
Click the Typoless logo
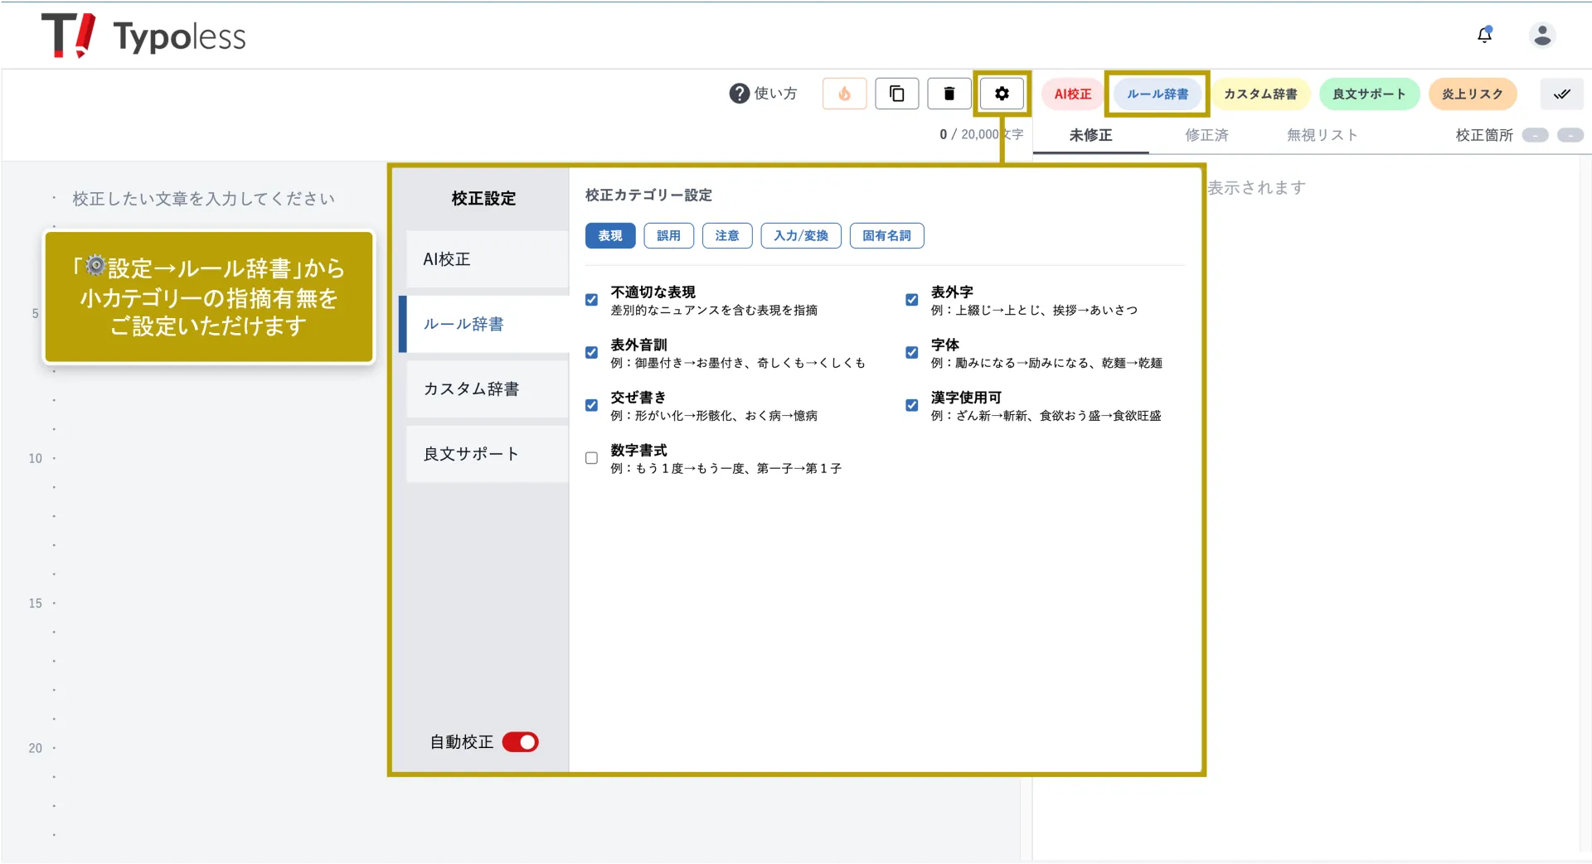point(143,36)
